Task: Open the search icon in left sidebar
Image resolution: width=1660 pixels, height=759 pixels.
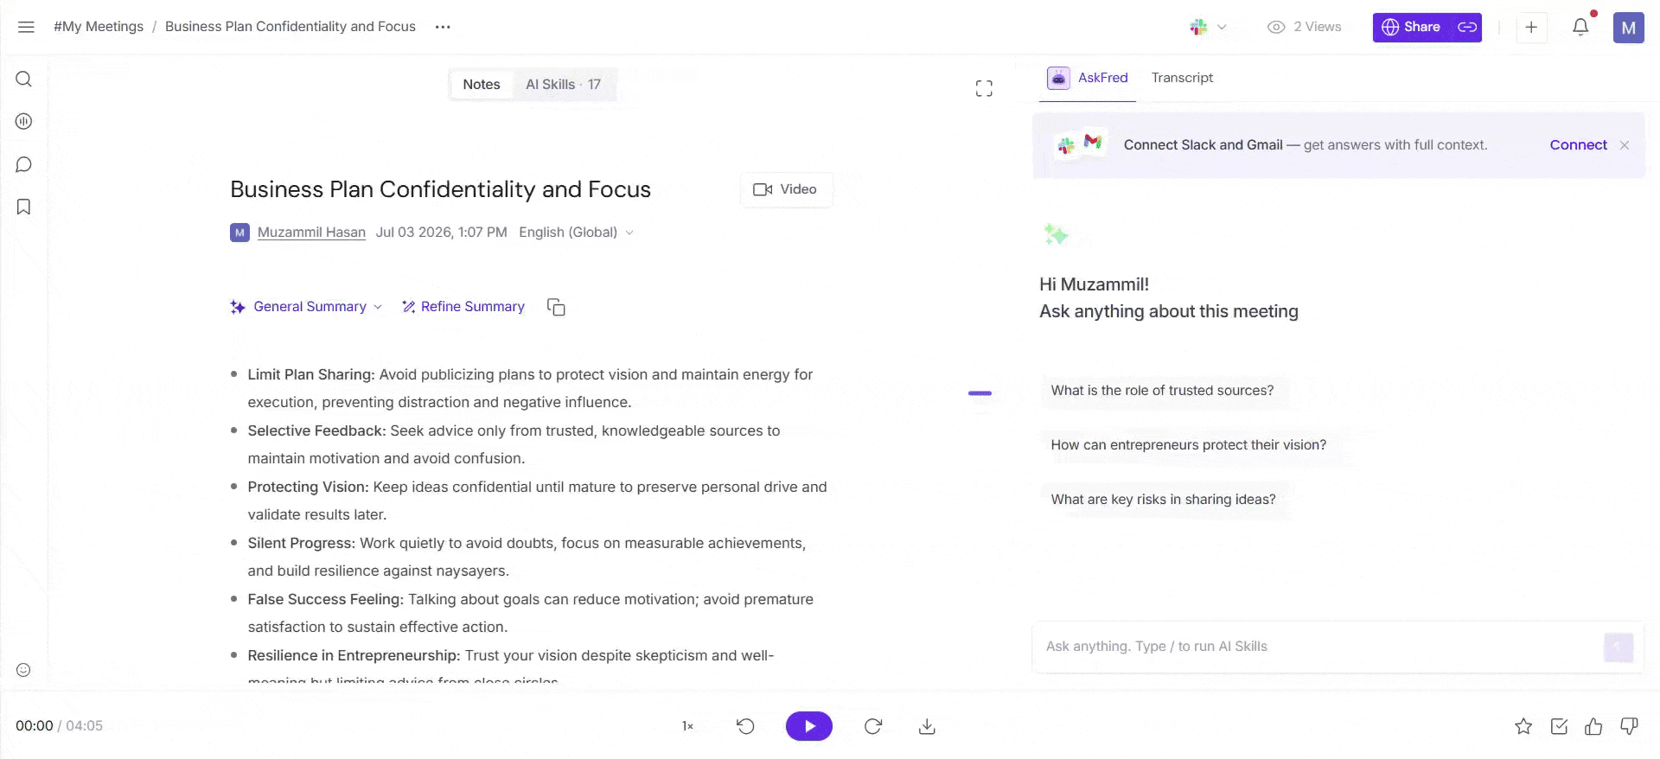Action: (x=24, y=80)
